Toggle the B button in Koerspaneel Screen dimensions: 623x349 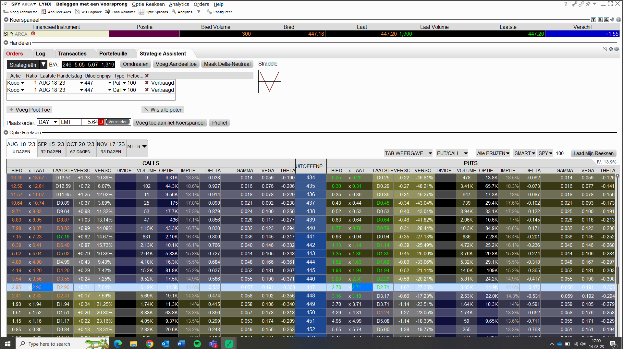[x=600, y=20]
